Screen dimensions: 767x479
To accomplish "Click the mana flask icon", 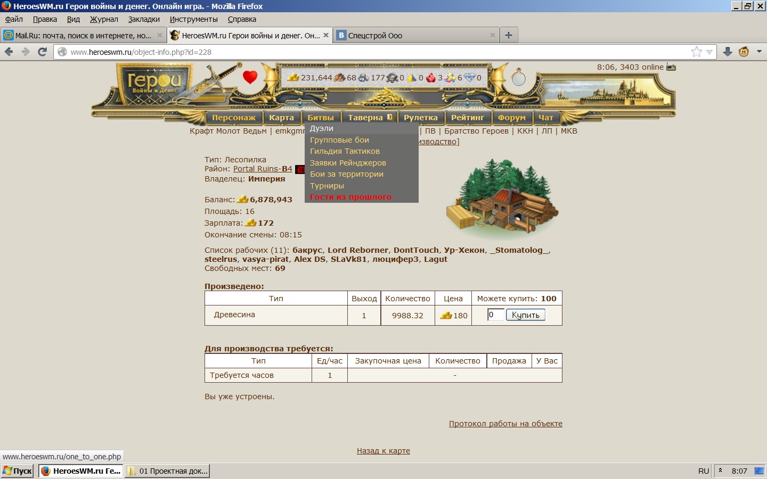I will coord(518,77).
